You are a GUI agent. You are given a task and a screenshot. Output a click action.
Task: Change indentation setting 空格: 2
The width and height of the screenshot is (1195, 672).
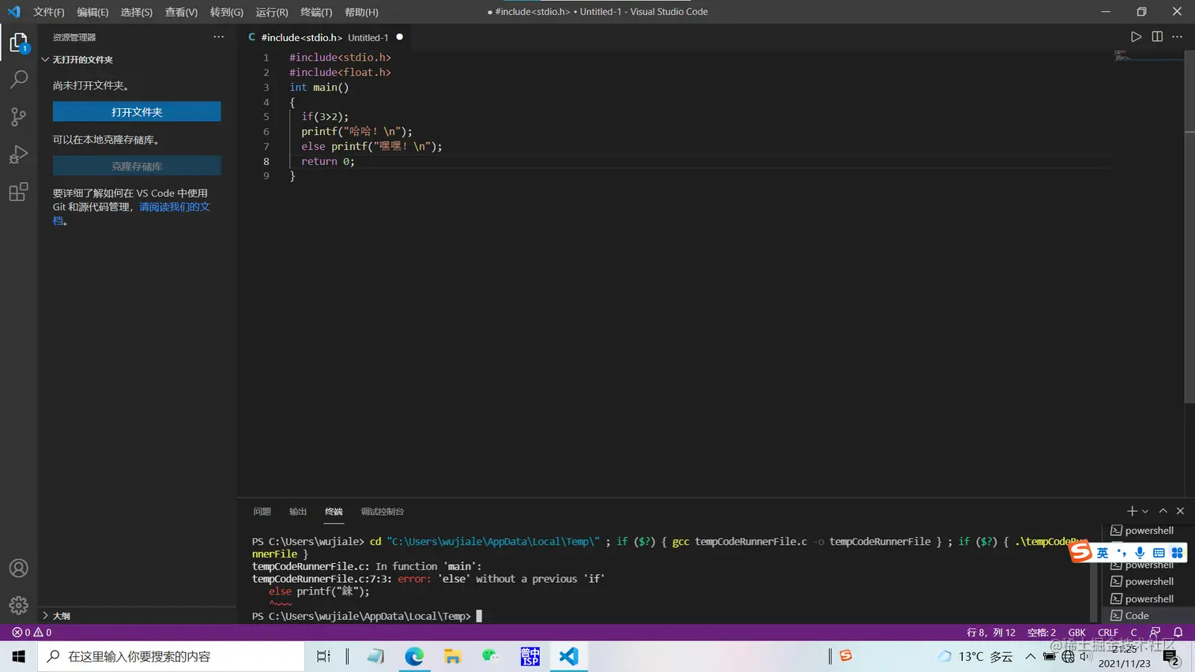(x=1042, y=633)
